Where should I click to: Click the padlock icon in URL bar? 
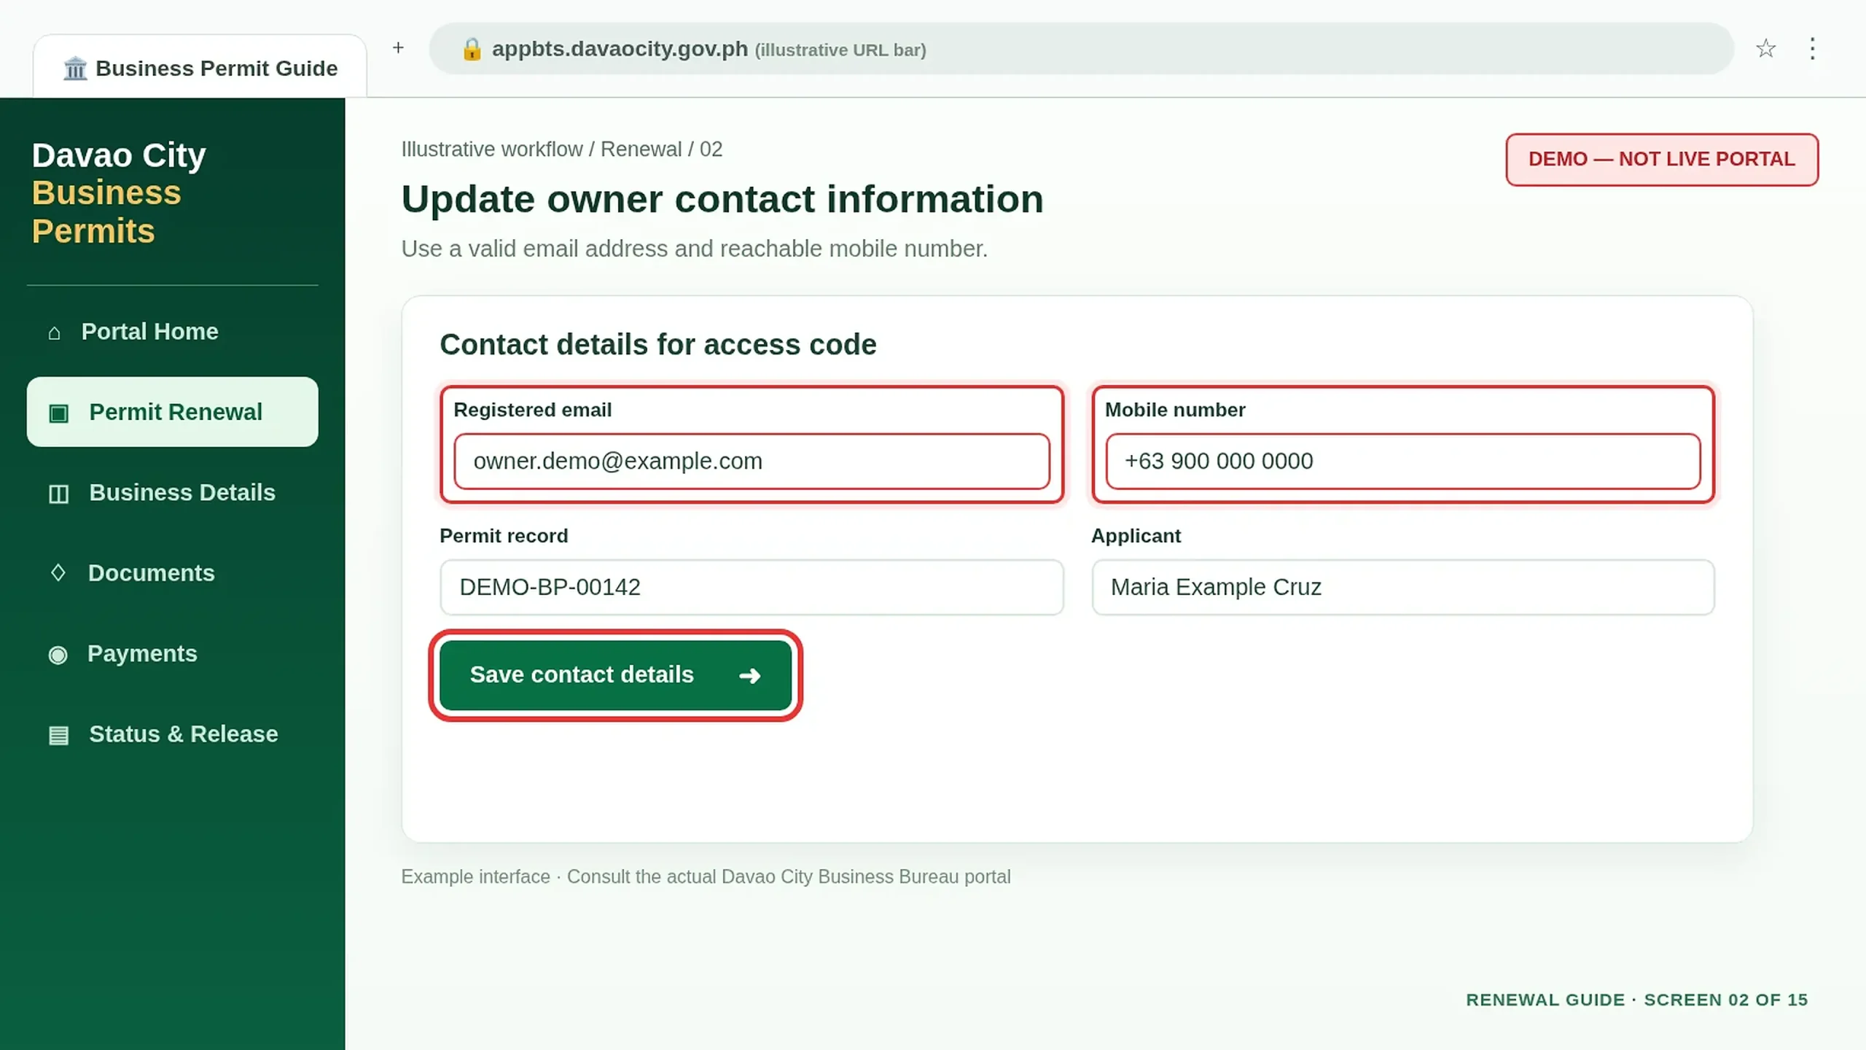pyautogui.click(x=472, y=49)
